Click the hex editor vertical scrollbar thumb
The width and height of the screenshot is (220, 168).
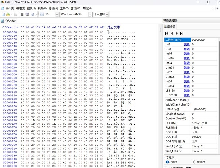coord(160,30)
